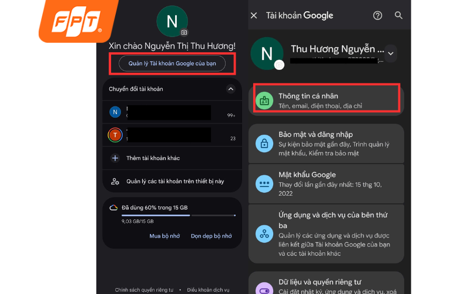Open Chính sách quyền riêng tư link

(x=144, y=290)
